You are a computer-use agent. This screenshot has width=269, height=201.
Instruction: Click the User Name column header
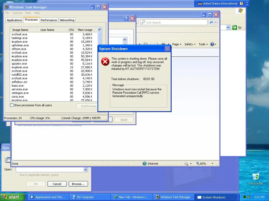[52, 30]
